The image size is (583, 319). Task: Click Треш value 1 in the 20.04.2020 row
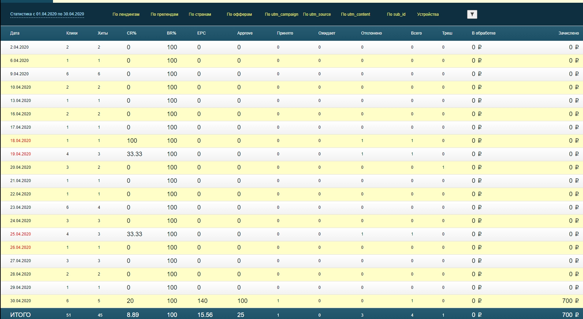click(443, 167)
